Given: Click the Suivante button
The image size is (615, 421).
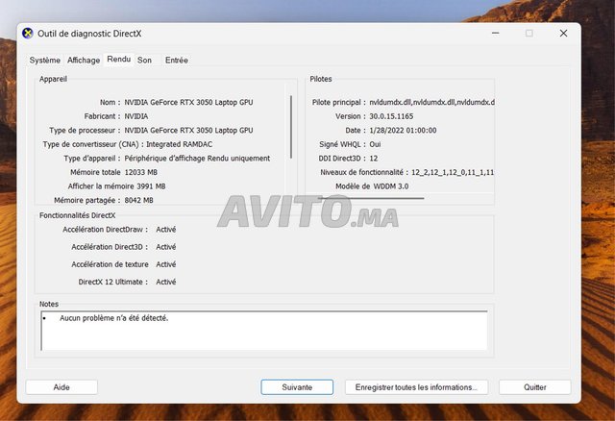Looking at the screenshot, I should 297,387.
